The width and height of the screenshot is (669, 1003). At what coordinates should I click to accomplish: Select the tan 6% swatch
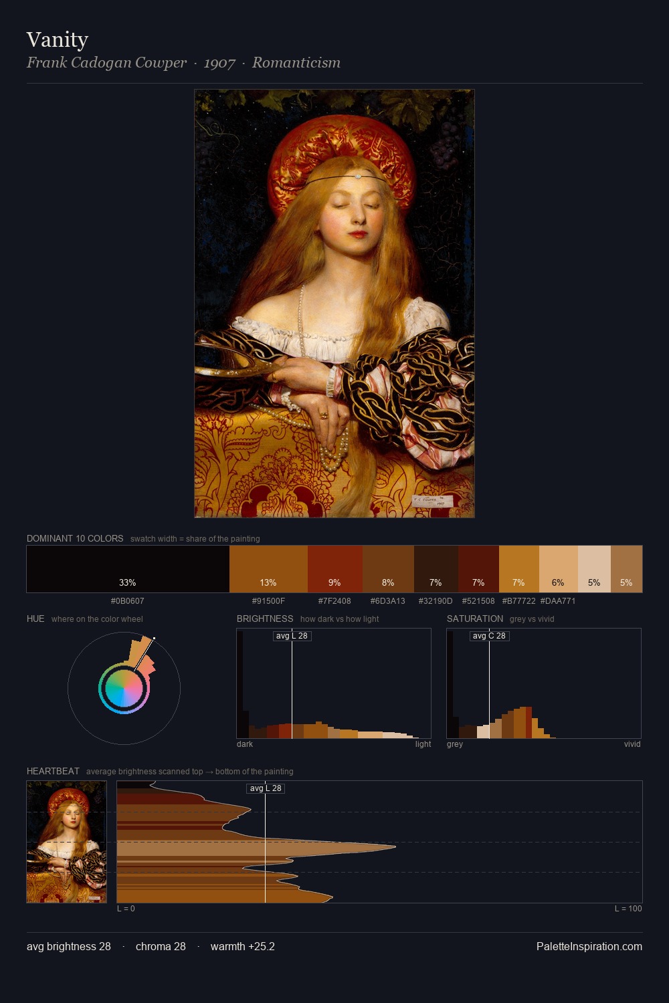point(559,569)
